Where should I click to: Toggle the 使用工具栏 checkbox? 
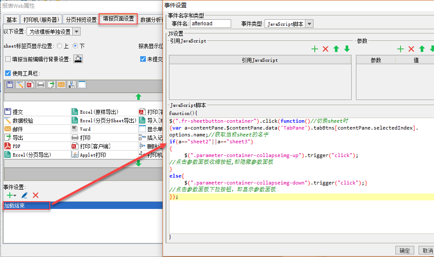pos(8,73)
